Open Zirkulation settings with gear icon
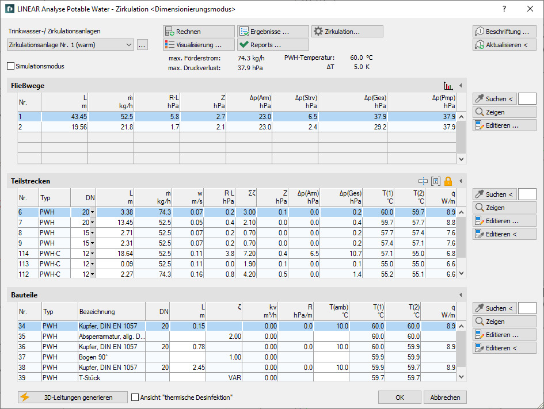This screenshot has width=544, height=409. pyautogui.click(x=347, y=32)
